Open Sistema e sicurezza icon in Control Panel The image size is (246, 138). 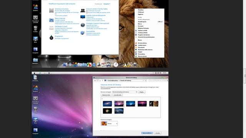[x=51, y=10]
